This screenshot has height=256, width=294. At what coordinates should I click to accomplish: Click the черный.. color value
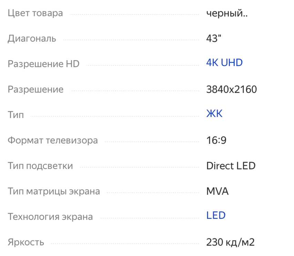[227, 13]
